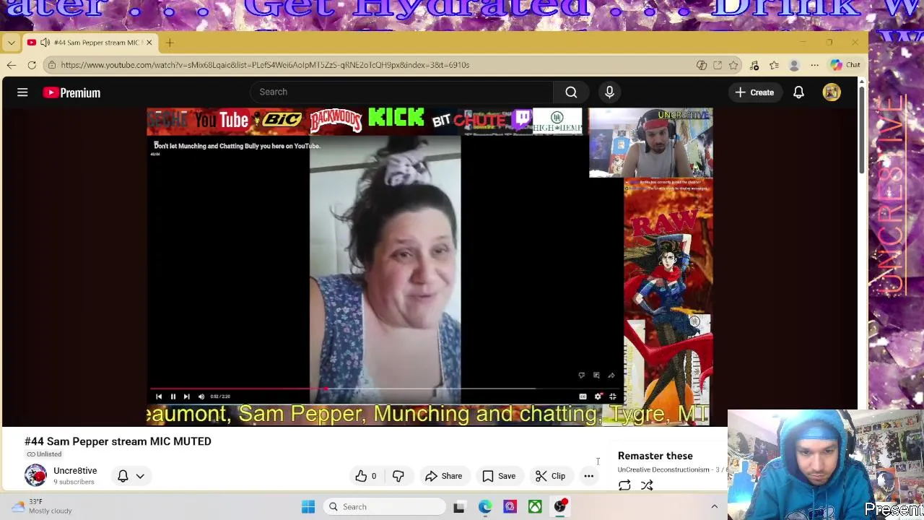Open Microsoft Edge from the taskbar

484,506
